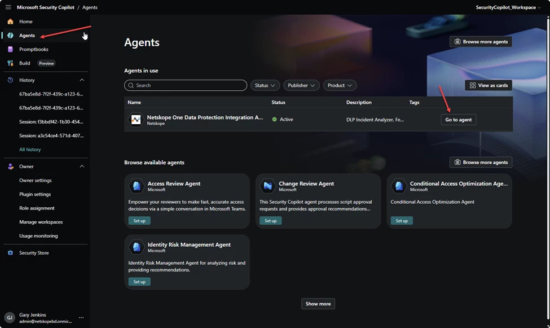The height and width of the screenshot is (328, 550).
Task: Click the Agents sidebar icon
Action: coord(11,36)
